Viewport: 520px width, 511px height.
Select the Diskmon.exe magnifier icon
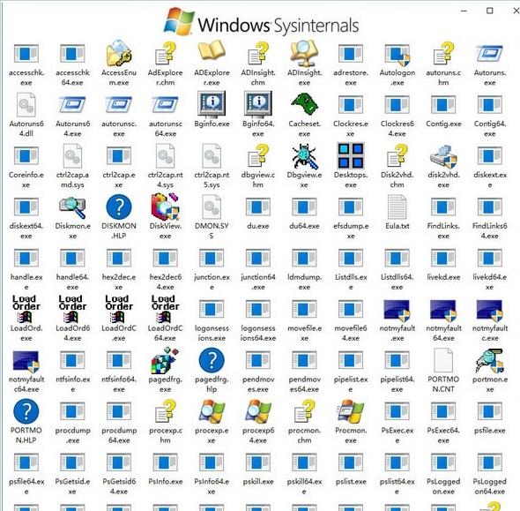(72, 207)
